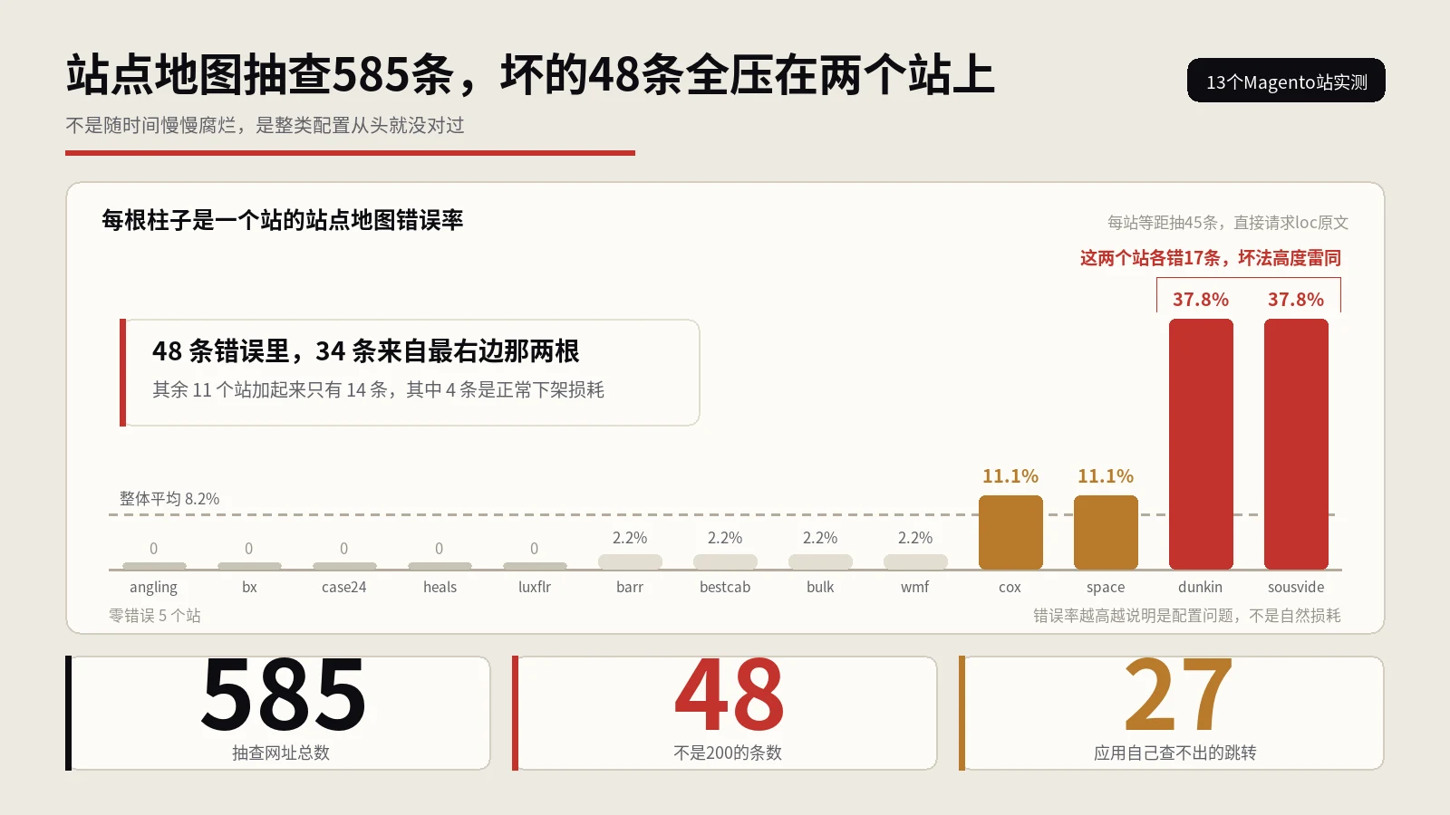The height and width of the screenshot is (815, 1450).
Task: Click axis label space
Action: [1106, 588]
